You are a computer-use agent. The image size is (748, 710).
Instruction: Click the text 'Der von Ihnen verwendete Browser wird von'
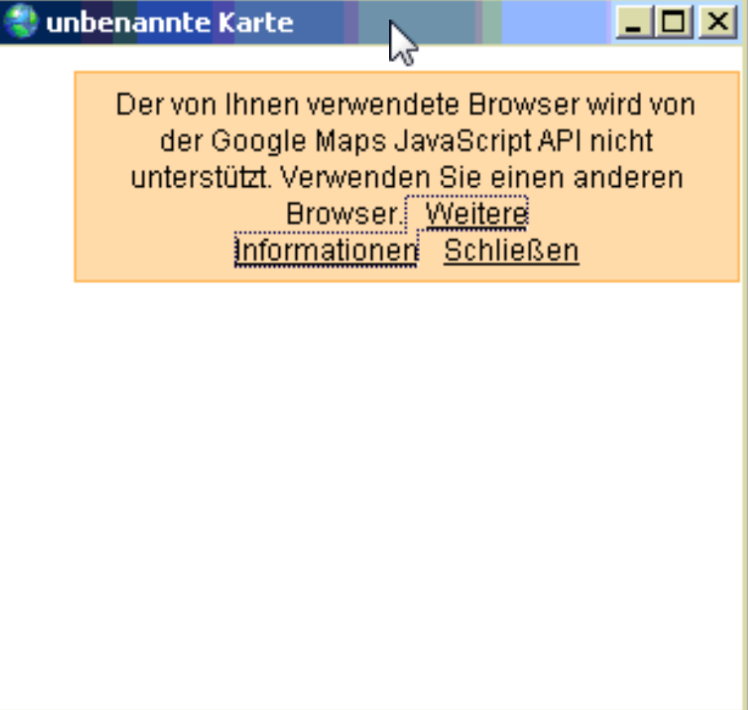[x=405, y=104]
